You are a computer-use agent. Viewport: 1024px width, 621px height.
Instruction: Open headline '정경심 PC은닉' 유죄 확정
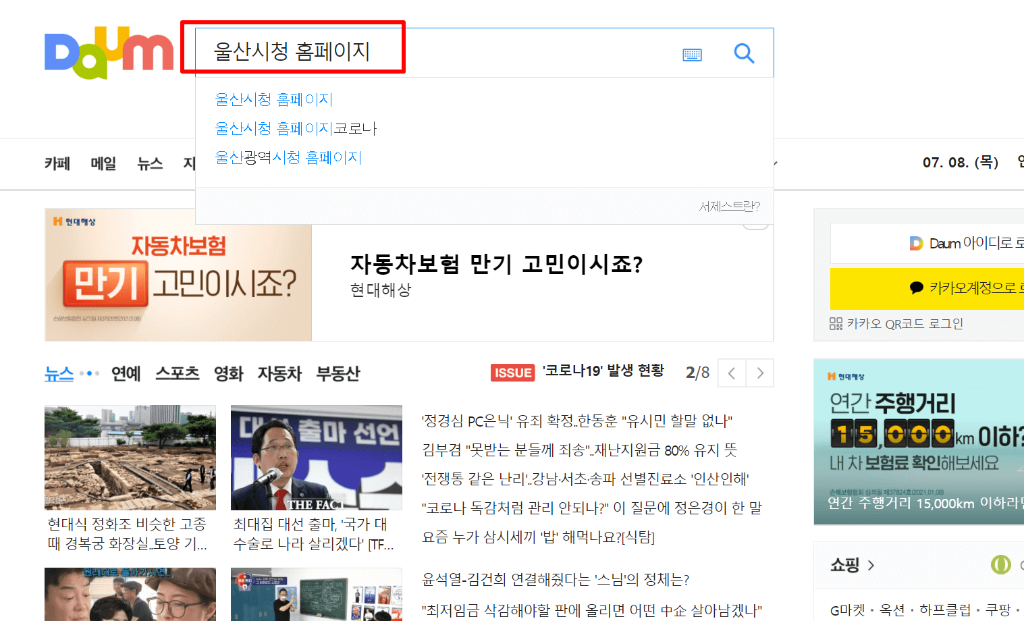[577, 421]
